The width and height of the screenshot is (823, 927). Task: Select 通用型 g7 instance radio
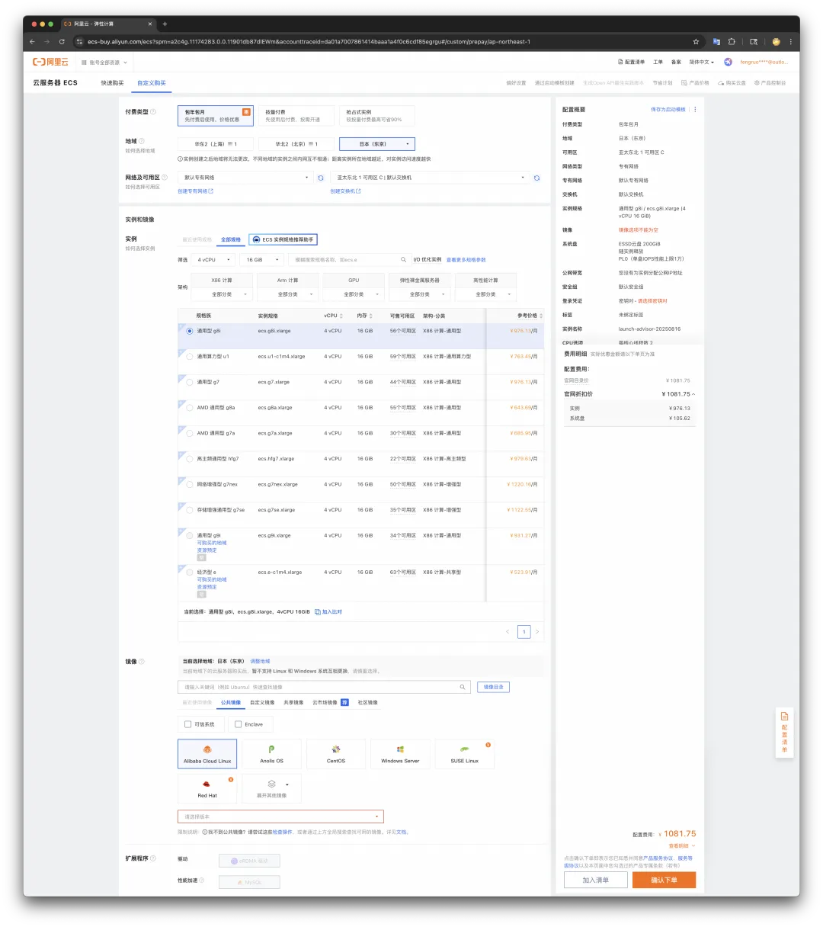tap(190, 382)
